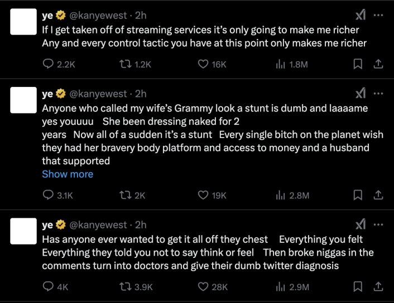The image size is (394, 303).
Task: Share the streaming services tweet
Action: click(378, 65)
